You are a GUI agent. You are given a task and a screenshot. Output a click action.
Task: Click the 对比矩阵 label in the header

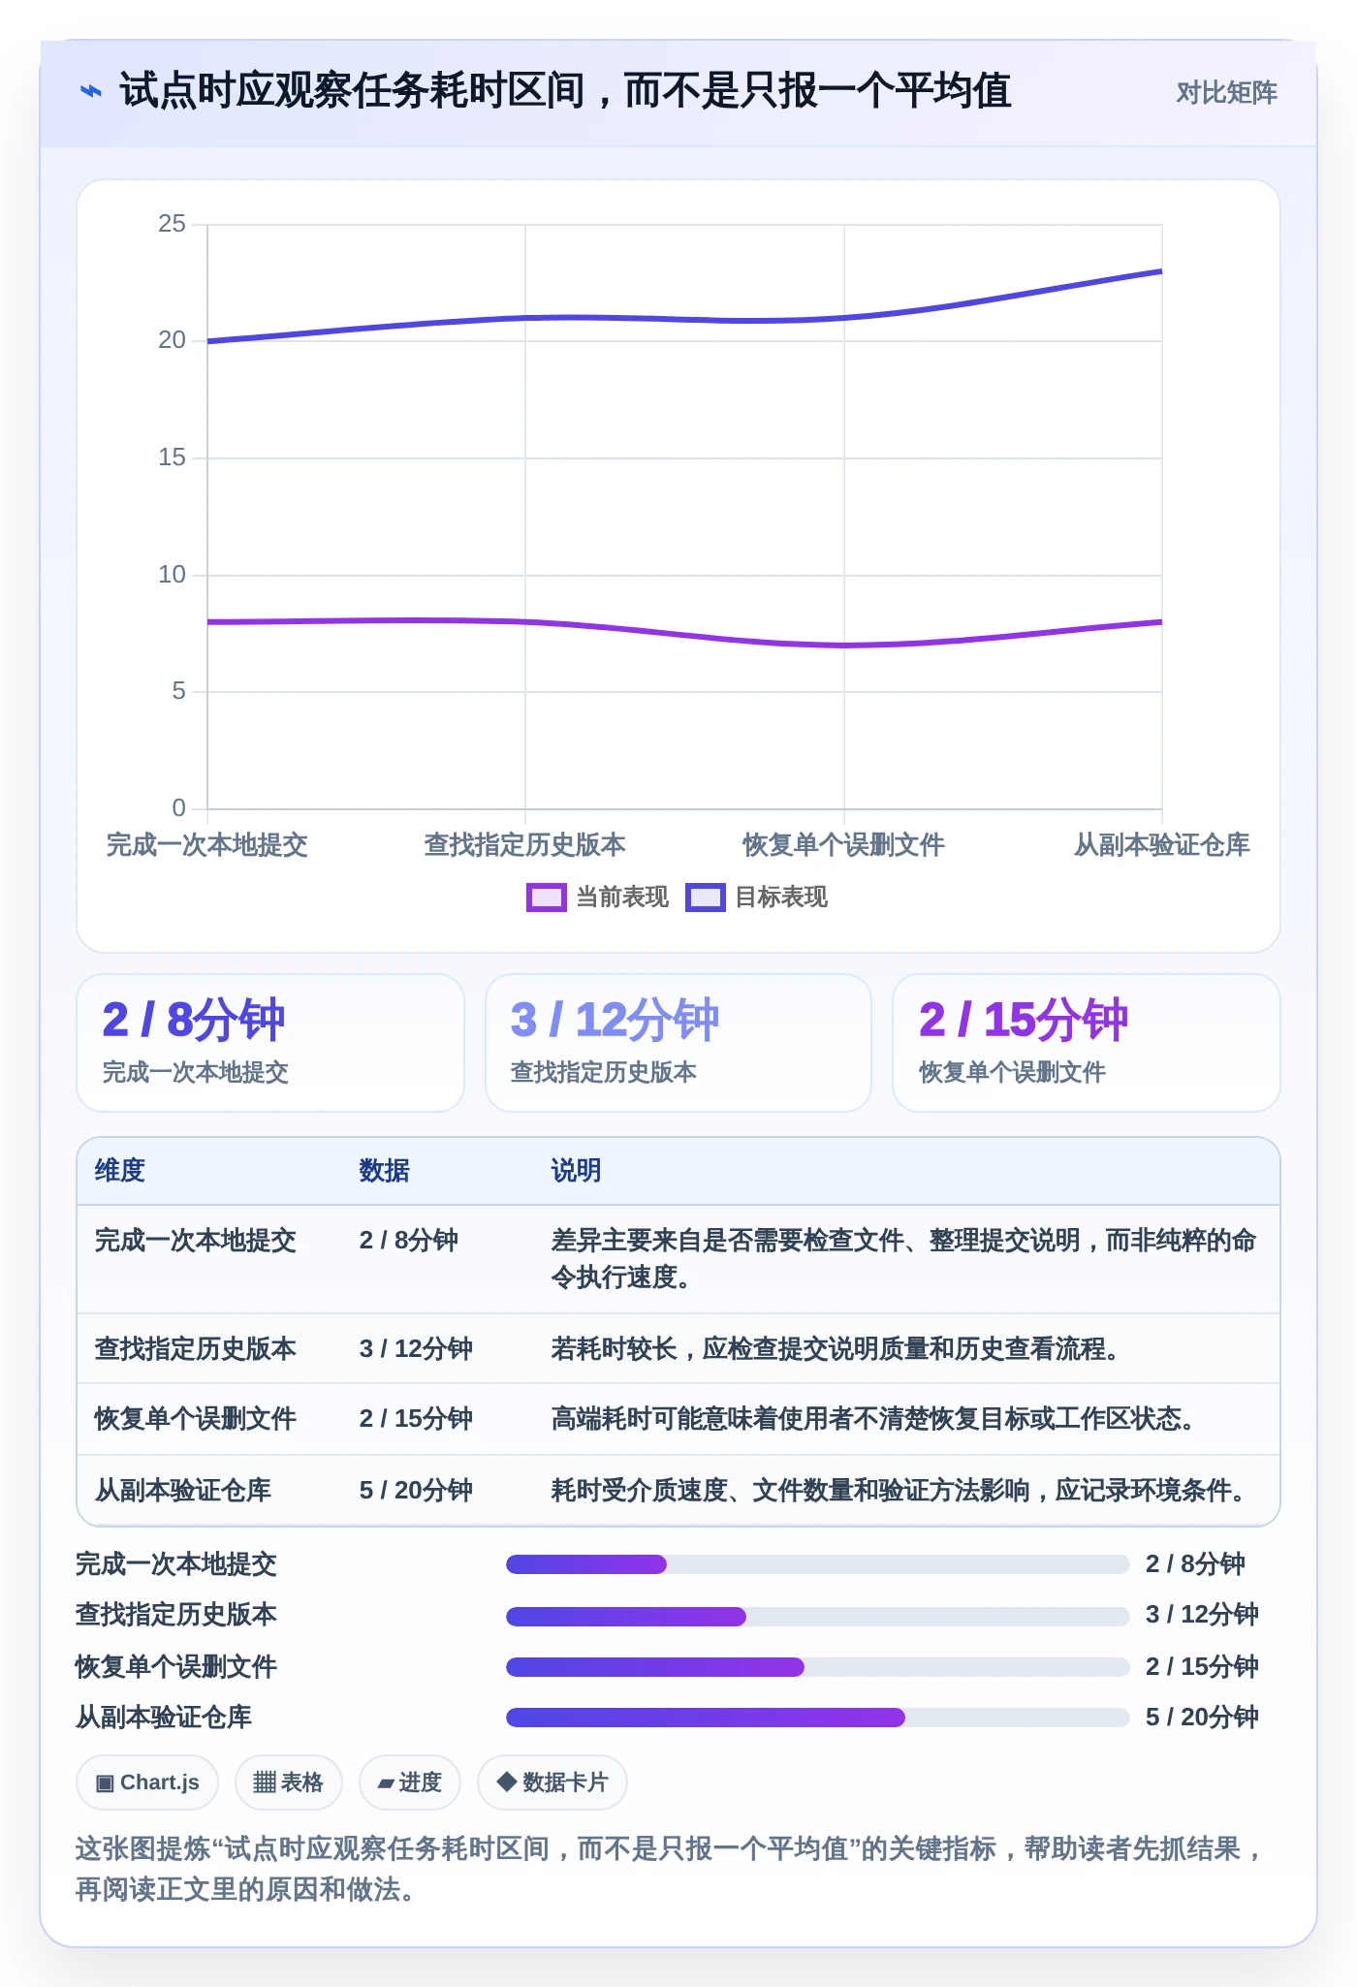1226,93
